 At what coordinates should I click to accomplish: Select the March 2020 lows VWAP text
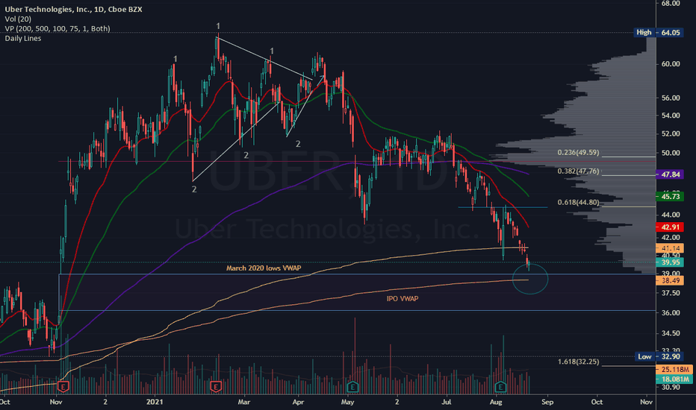click(x=264, y=268)
